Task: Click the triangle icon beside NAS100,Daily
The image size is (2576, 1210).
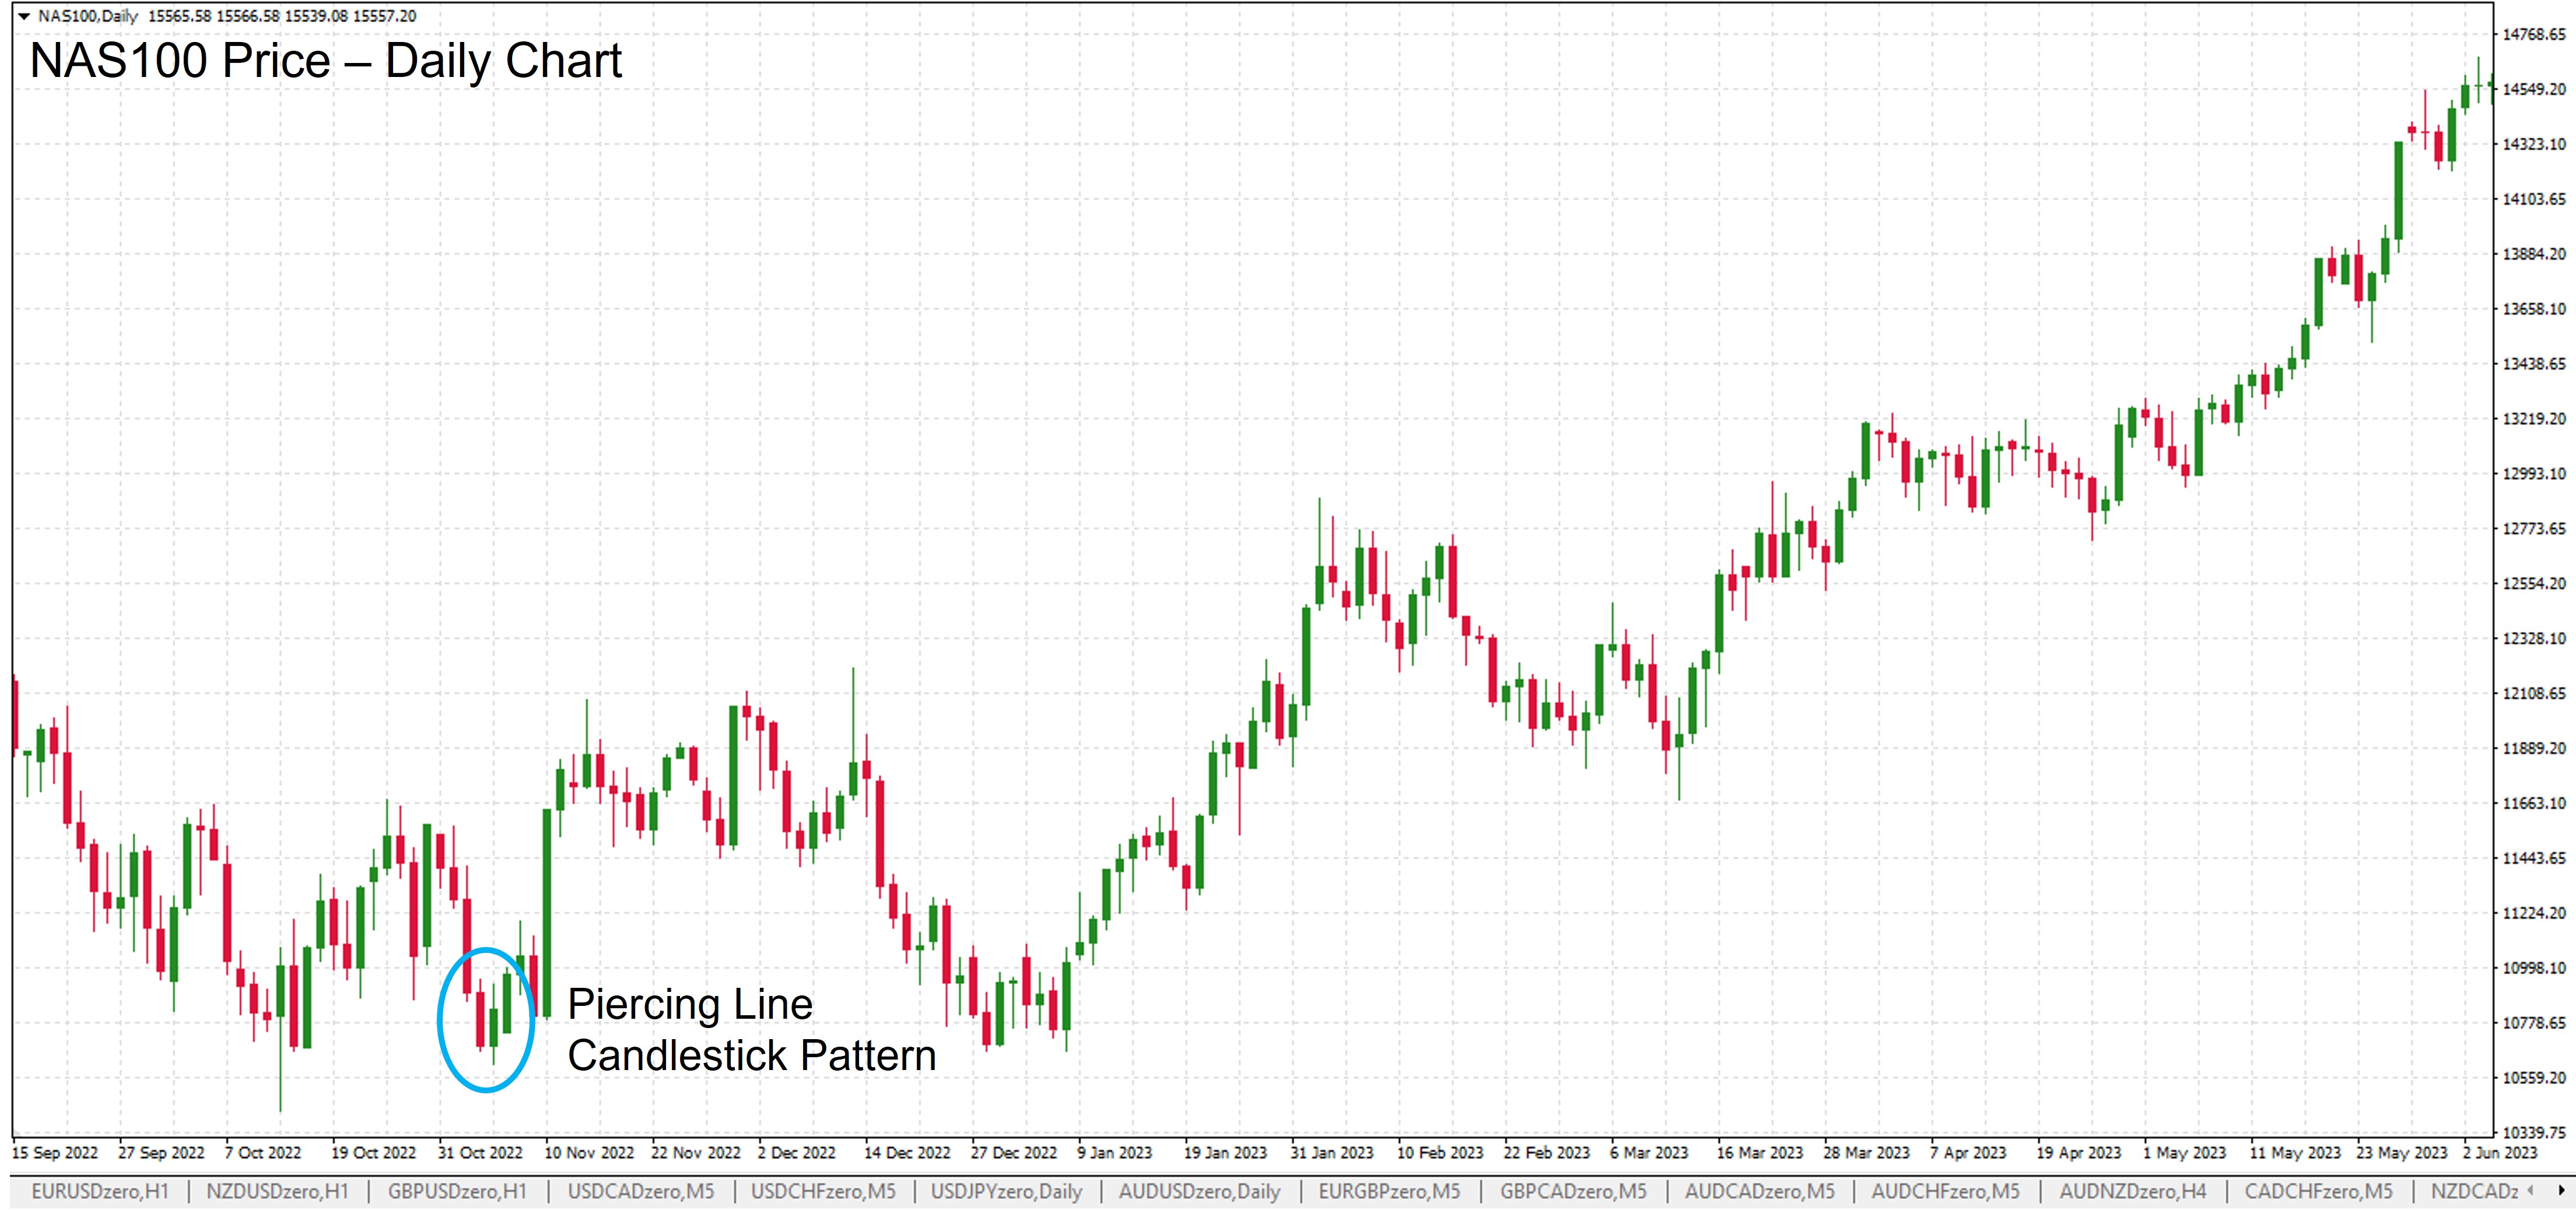Action: click(x=24, y=16)
